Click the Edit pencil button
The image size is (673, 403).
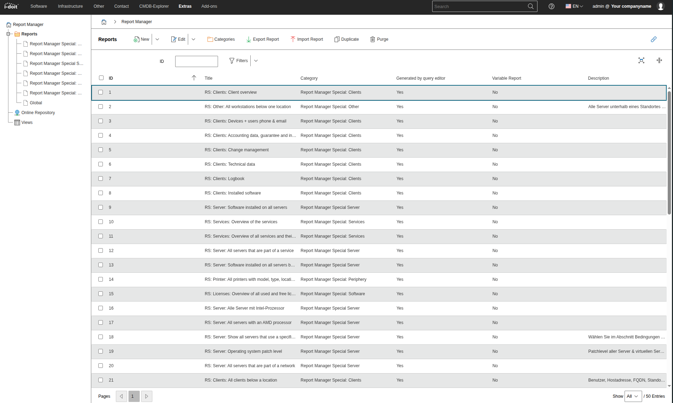178,39
